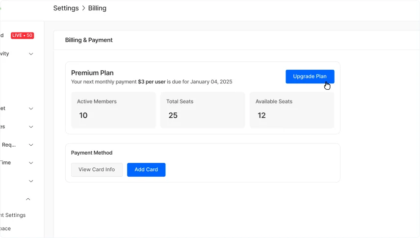Click the Total Seats stat card
The image size is (420, 238).
[x=202, y=110]
